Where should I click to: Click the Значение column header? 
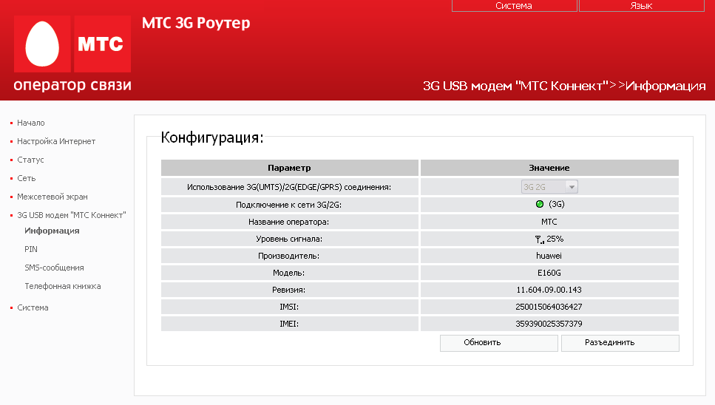[549, 168]
